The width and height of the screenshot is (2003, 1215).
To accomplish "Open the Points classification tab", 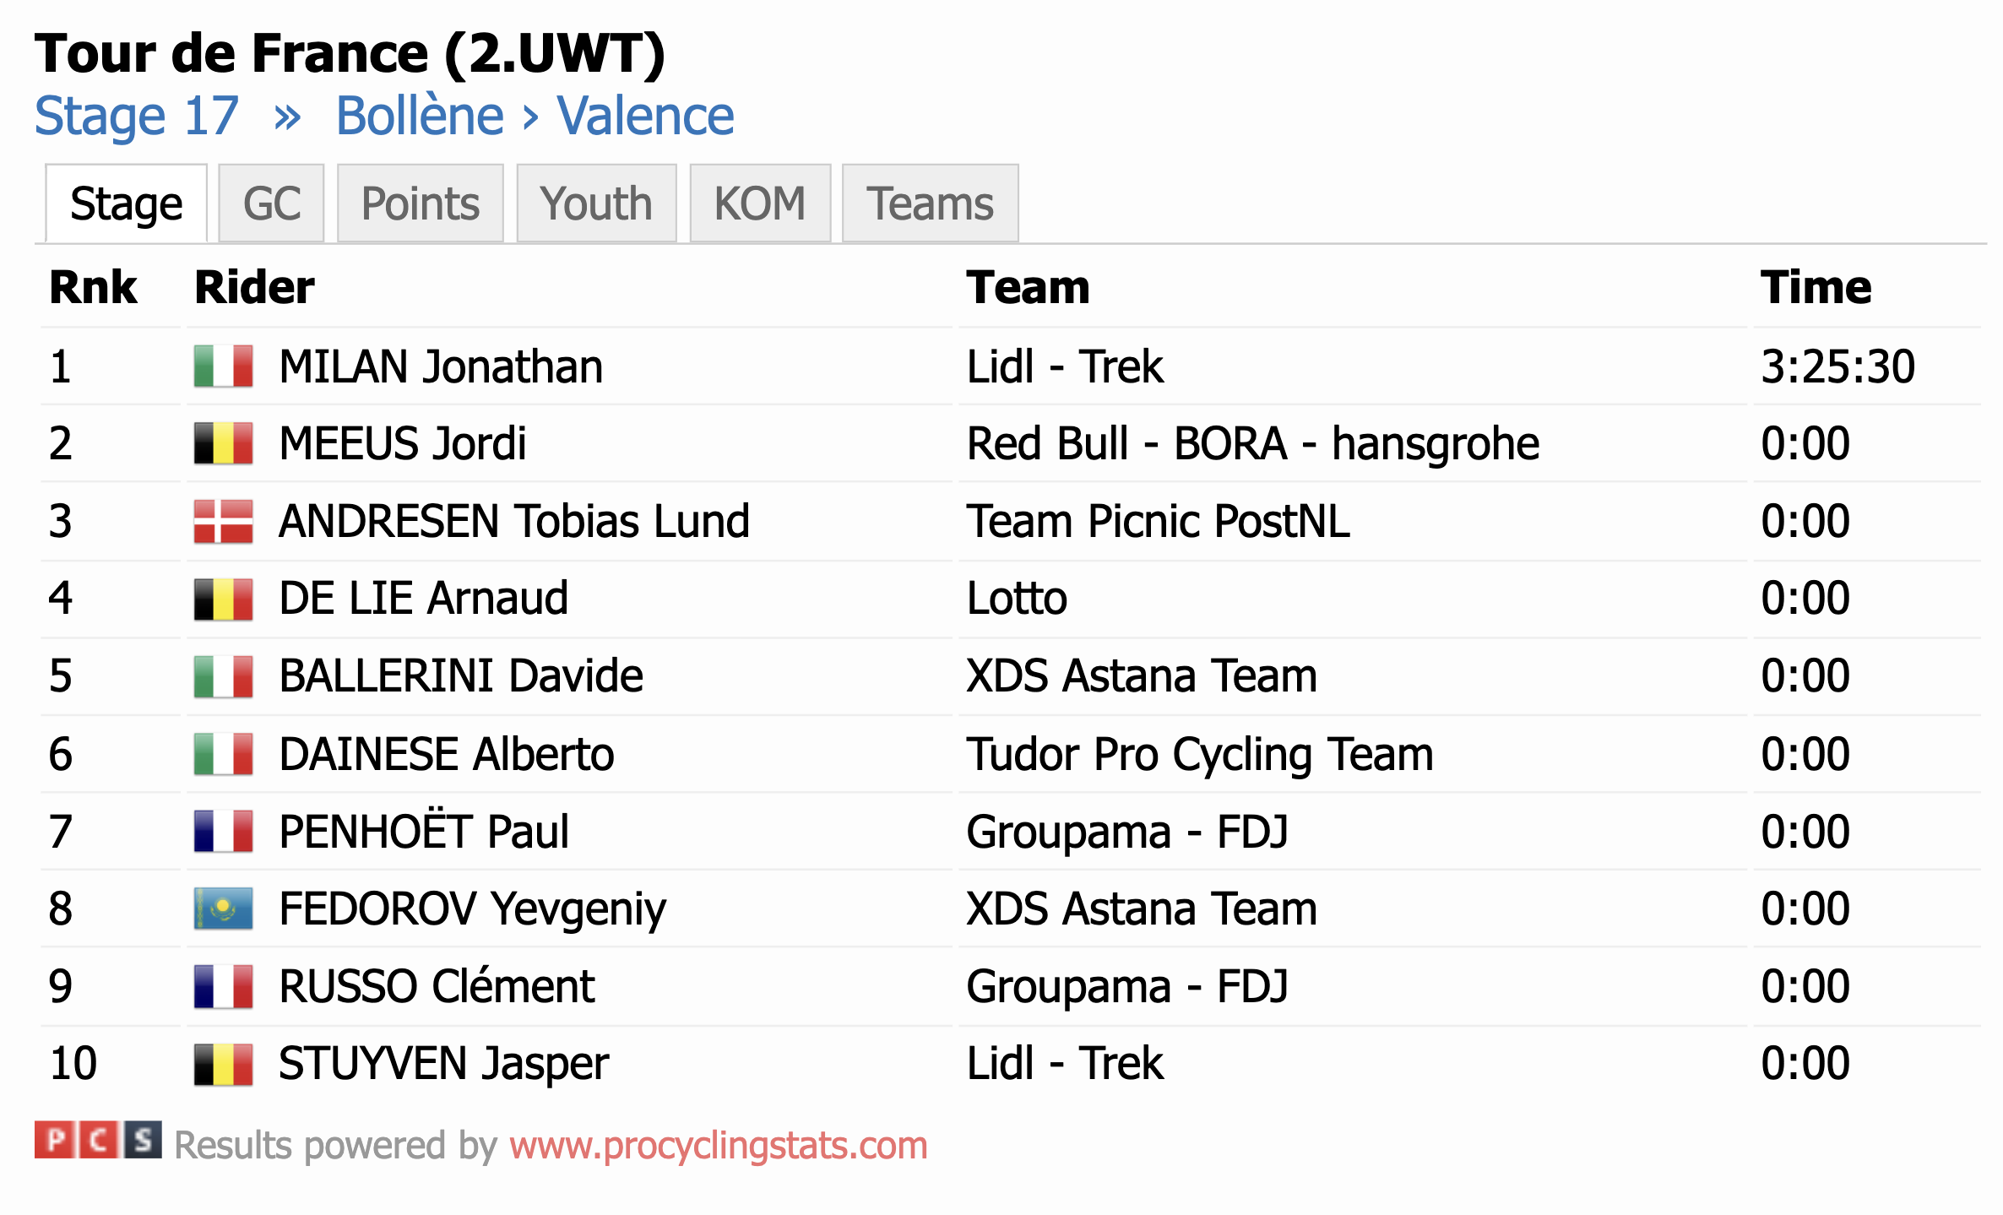I will pos(421,203).
